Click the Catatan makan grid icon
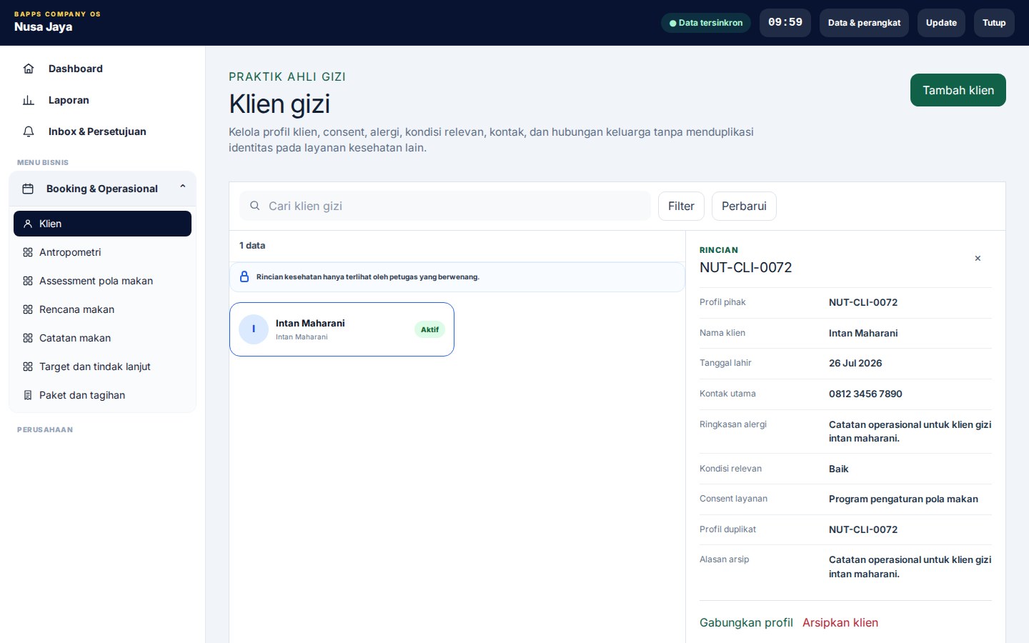This screenshot has width=1029, height=643. (x=28, y=338)
